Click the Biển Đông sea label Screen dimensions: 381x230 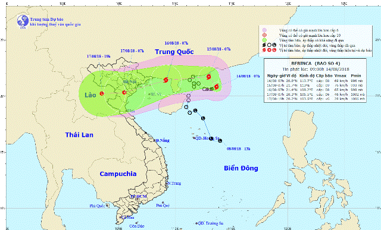pyautogui.click(x=241, y=168)
